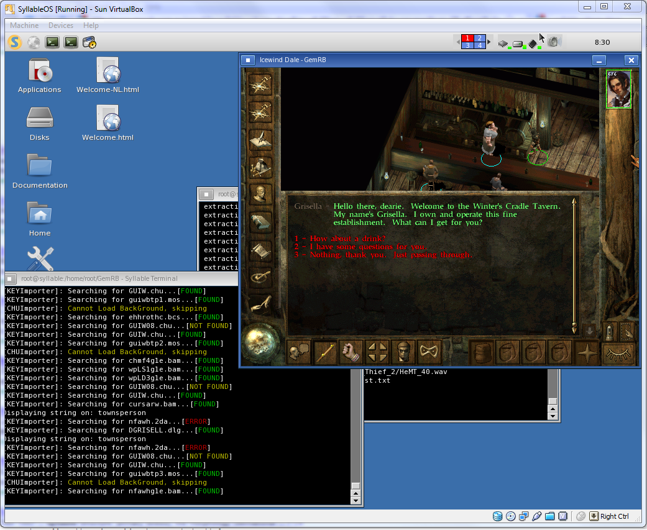Viewport: 647px width, 530px height.
Task: Open the Machine menu in VirtualBox
Action: pos(24,25)
